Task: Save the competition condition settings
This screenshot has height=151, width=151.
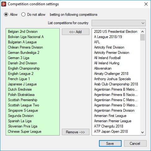Action: pyautogui.click(x=110, y=143)
